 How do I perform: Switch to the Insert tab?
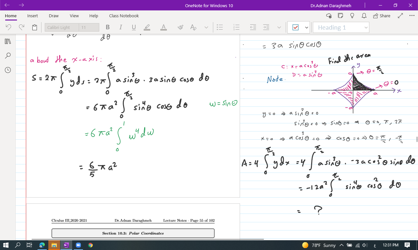[32, 16]
